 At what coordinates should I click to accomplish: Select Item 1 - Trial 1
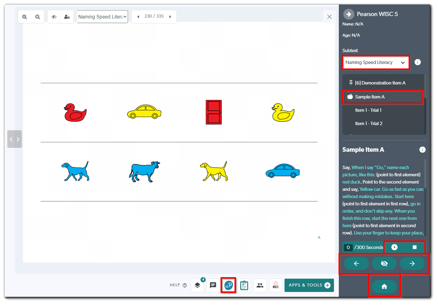[x=369, y=110]
